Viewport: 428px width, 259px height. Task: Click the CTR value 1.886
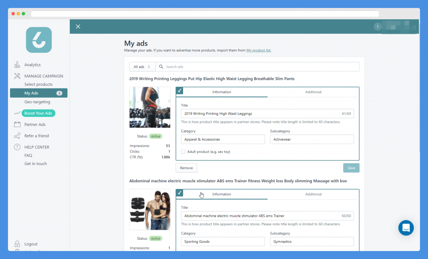166,157
